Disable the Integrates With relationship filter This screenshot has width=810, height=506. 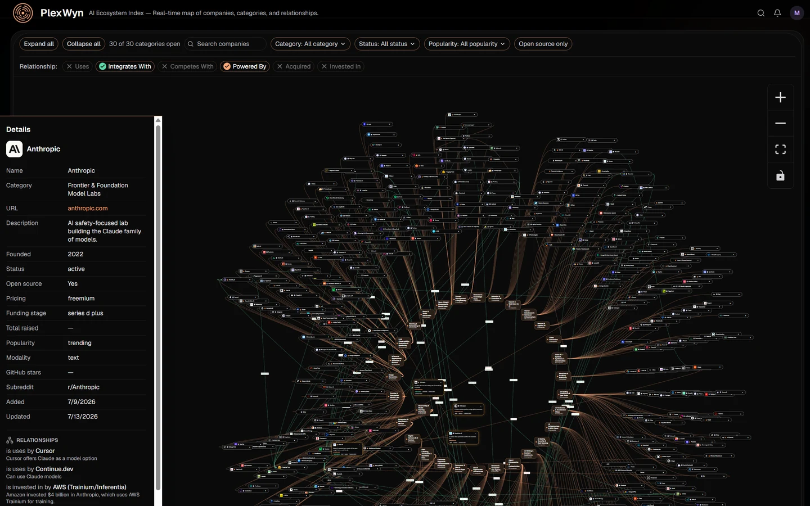(125, 66)
